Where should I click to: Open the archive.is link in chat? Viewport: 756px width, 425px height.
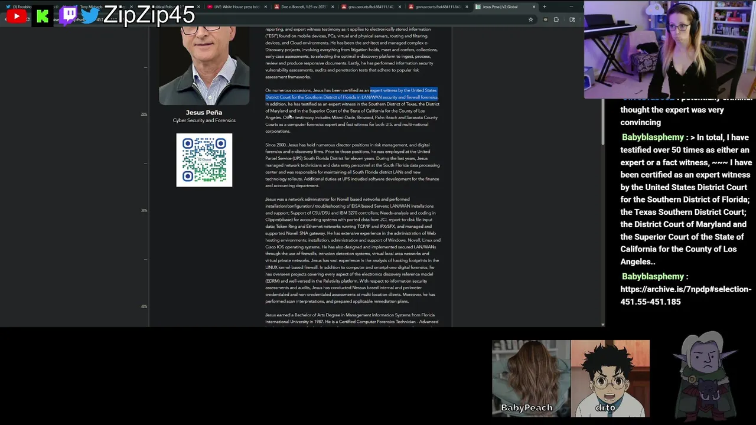(686, 295)
